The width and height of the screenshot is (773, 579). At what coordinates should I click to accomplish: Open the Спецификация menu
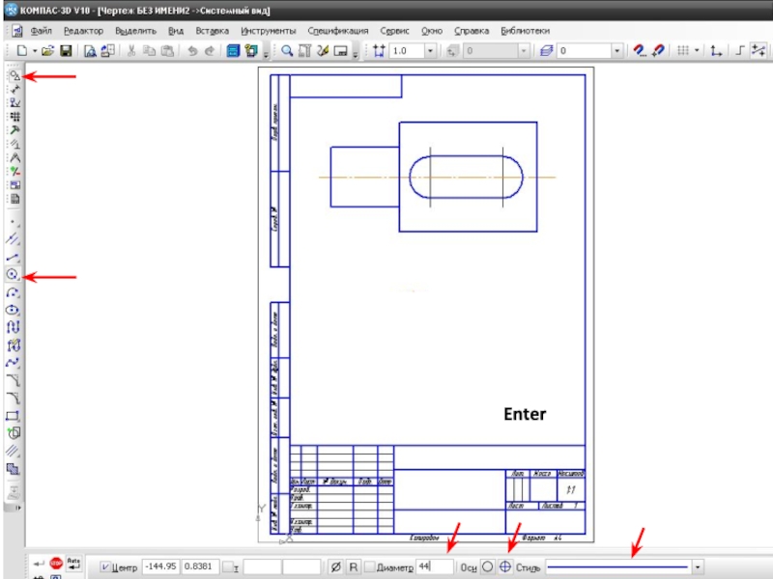[337, 31]
